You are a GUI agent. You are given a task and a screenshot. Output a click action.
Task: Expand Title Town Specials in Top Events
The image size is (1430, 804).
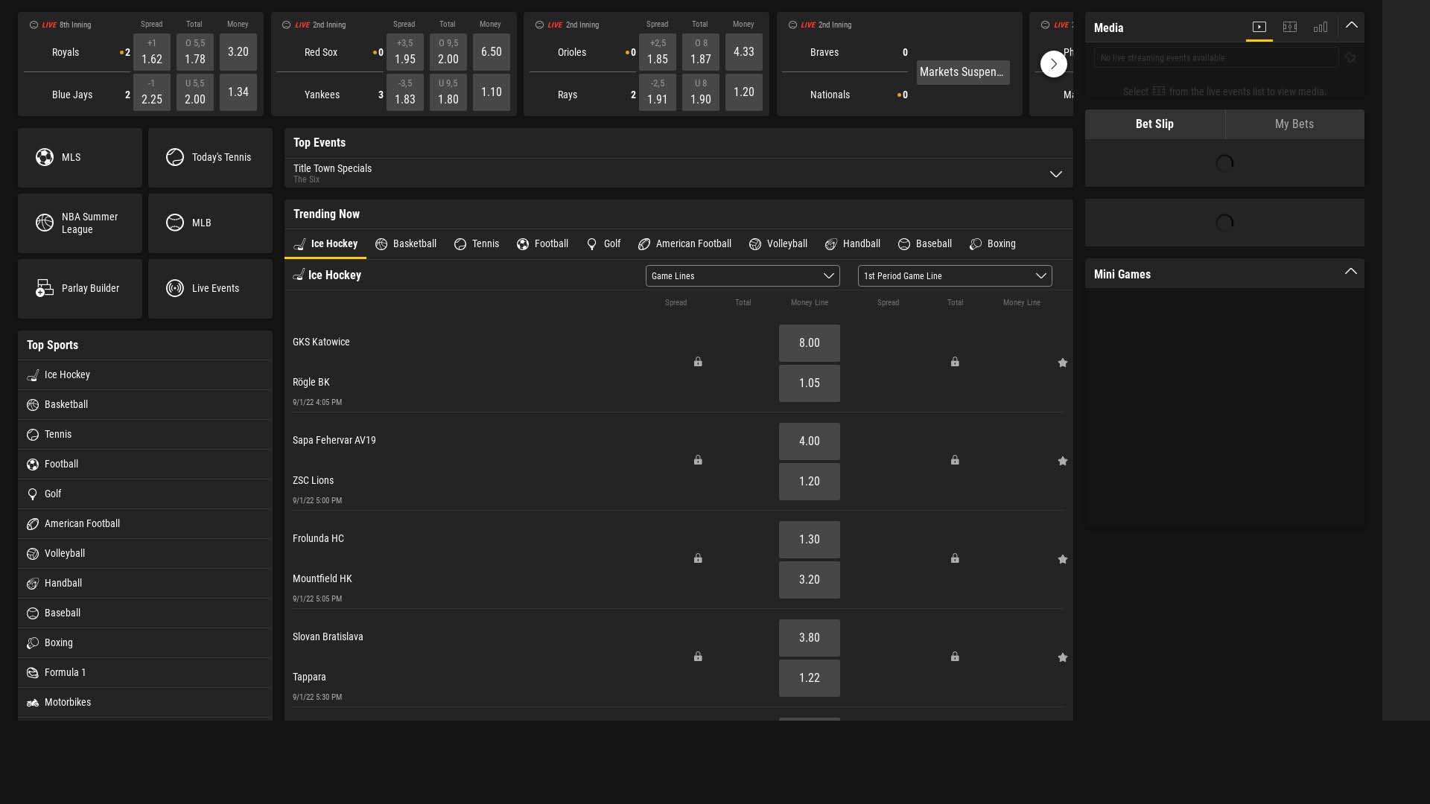pyautogui.click(x=1055, y=173)
